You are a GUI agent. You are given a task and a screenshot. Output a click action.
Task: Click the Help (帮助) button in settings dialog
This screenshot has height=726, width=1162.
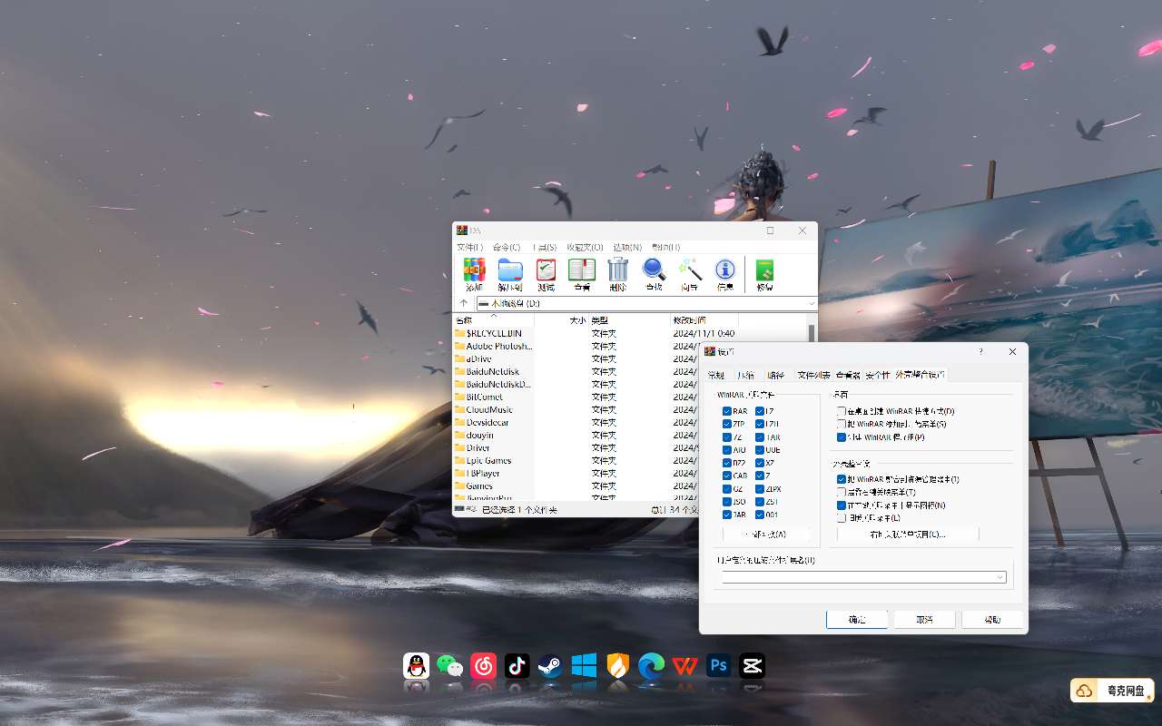pos(992,620)
